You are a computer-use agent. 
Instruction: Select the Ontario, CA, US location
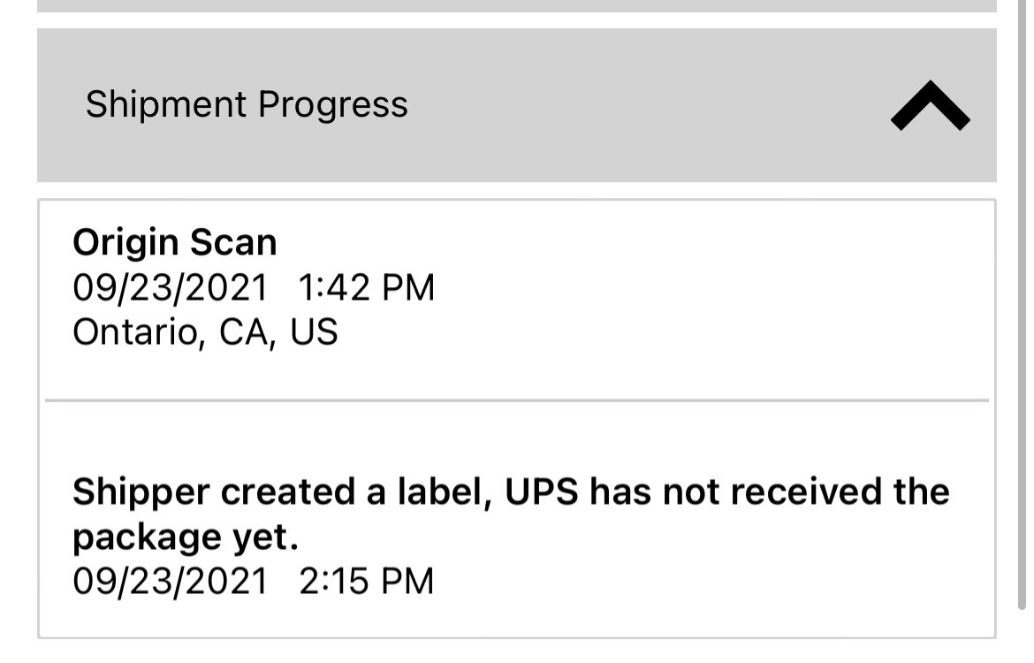[205, 331]
